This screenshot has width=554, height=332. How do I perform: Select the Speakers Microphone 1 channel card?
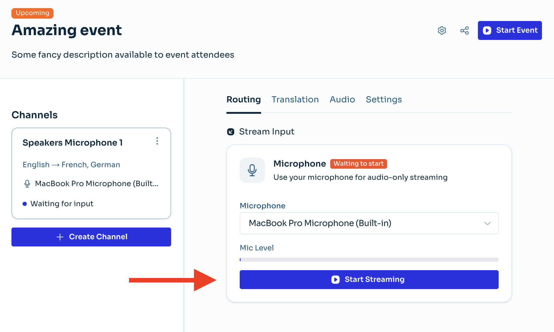pyautogui.click(x=91, y=173)
